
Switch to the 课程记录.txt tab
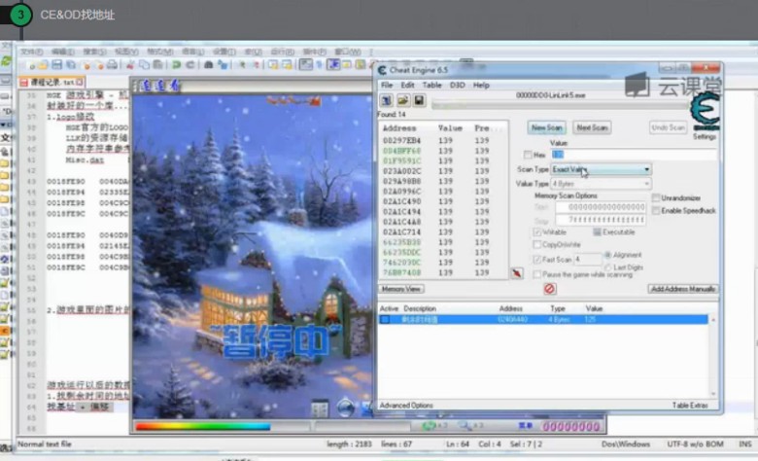52,83
